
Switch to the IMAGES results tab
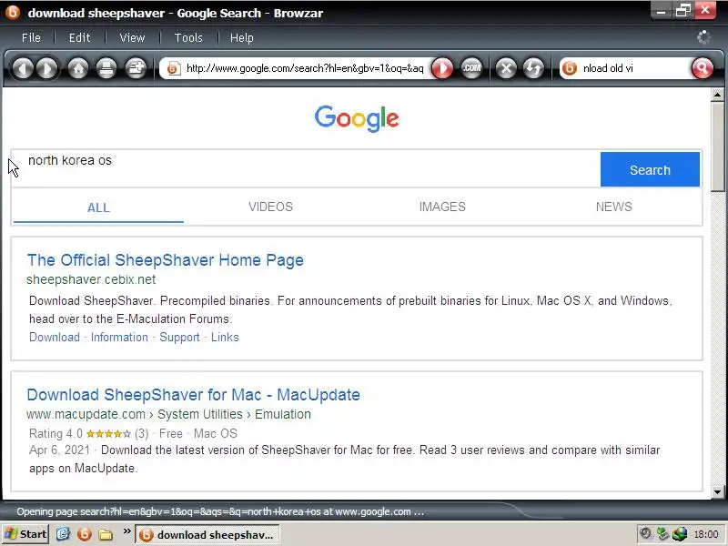coord(442,207)
